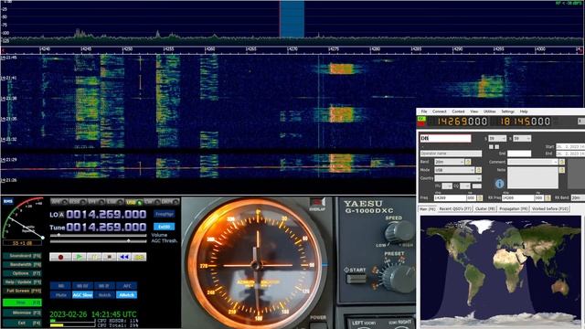Toggle NB RF noise blanker
Screen dimensions: 585x329
(82, 286)
